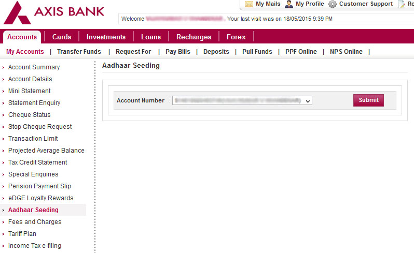
Task: Open Statement Enquiry in sidebar
Action: click(34, 102)
